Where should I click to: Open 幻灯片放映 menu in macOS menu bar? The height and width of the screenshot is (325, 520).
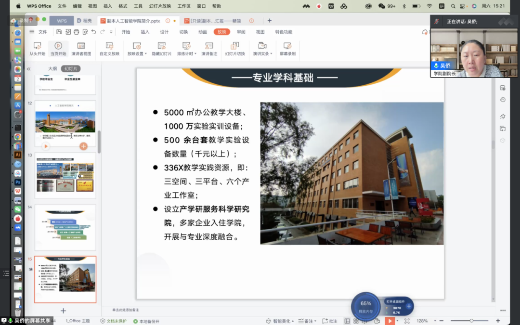(160, 6)
